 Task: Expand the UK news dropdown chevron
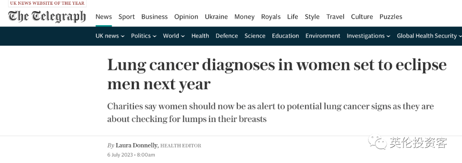pos(123,36)
